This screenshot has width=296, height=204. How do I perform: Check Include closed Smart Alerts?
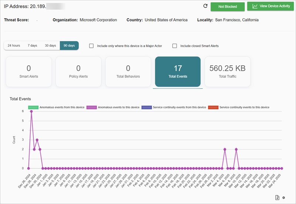(175, 46)
